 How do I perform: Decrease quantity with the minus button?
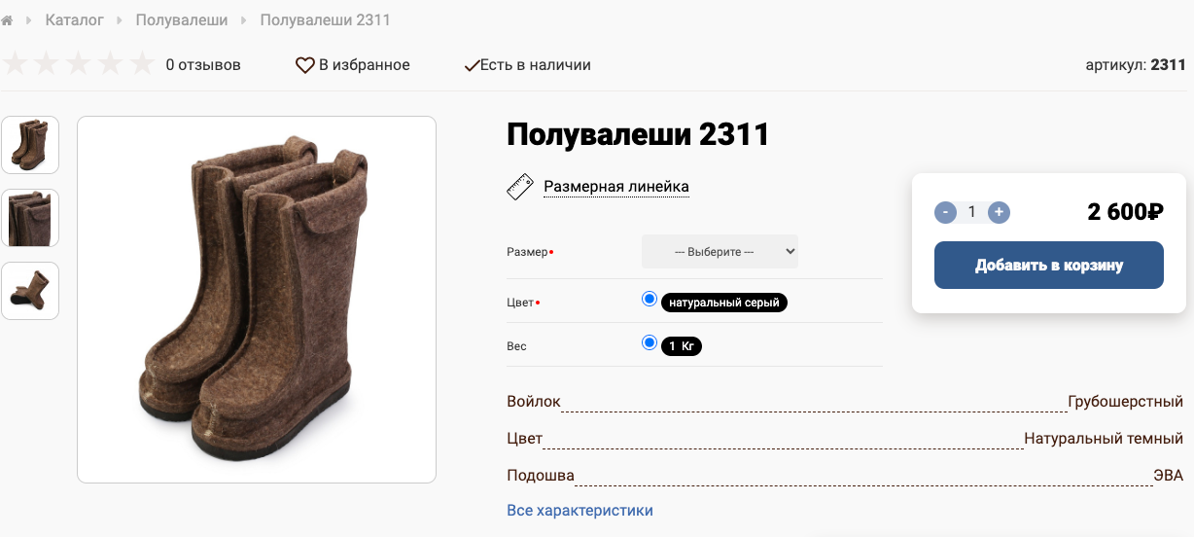click(945, 212)
